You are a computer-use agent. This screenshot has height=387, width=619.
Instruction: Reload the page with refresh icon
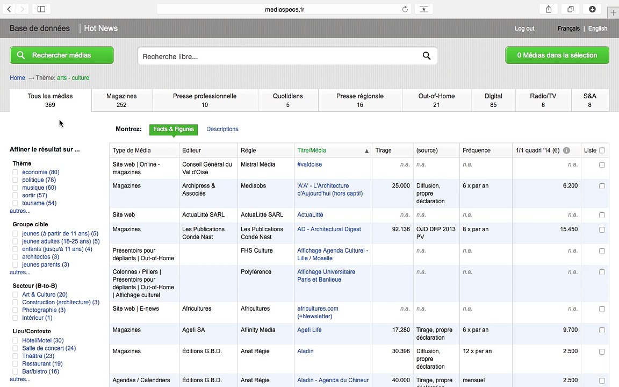tap(405, 9)
